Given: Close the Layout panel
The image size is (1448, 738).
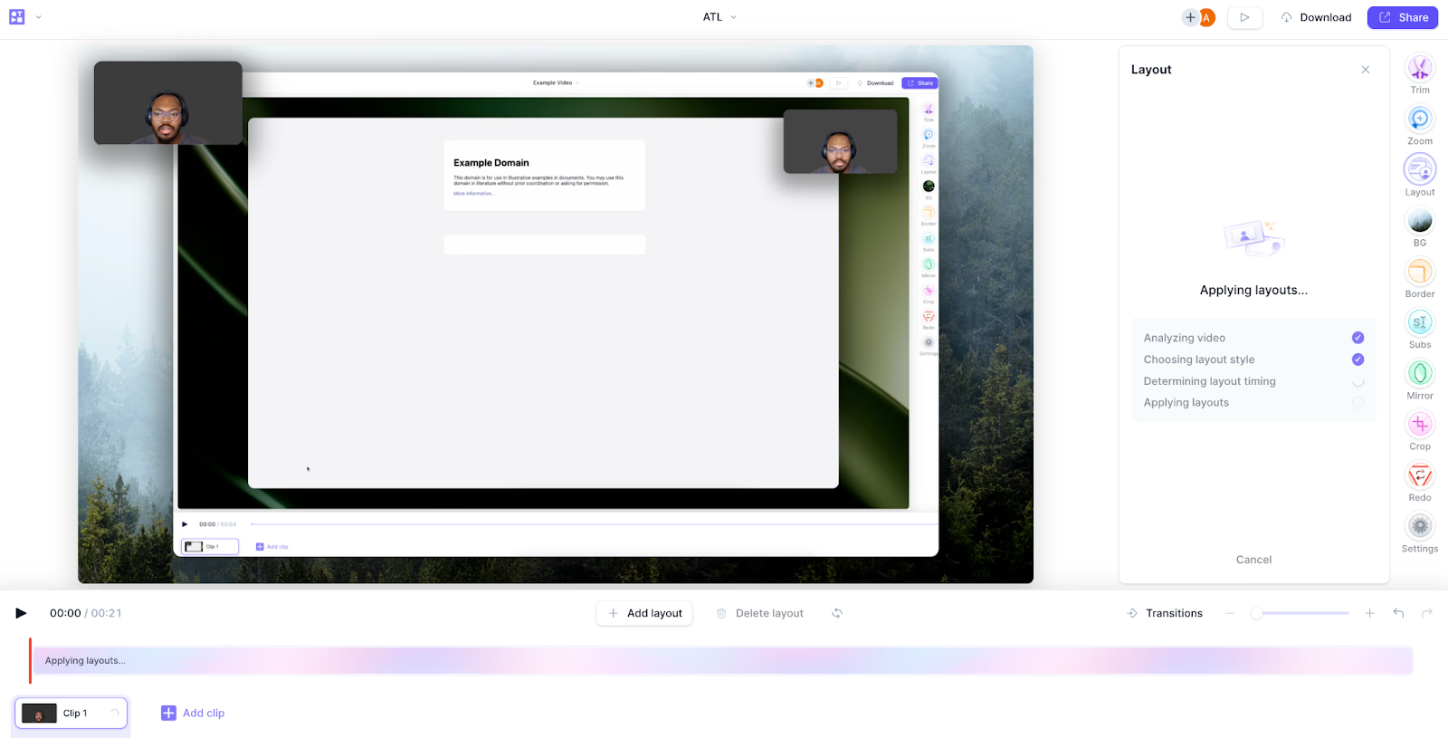Looking at the screenshot, I should tap(1365, 70).
